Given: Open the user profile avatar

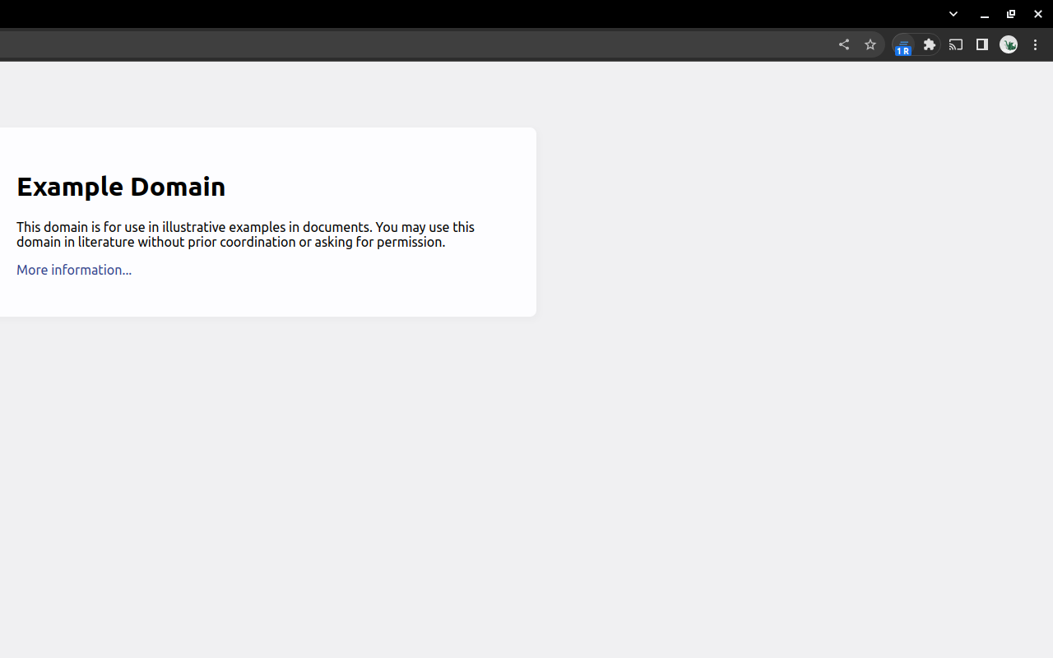Looking at the screenshot, I should (1009, 45).
